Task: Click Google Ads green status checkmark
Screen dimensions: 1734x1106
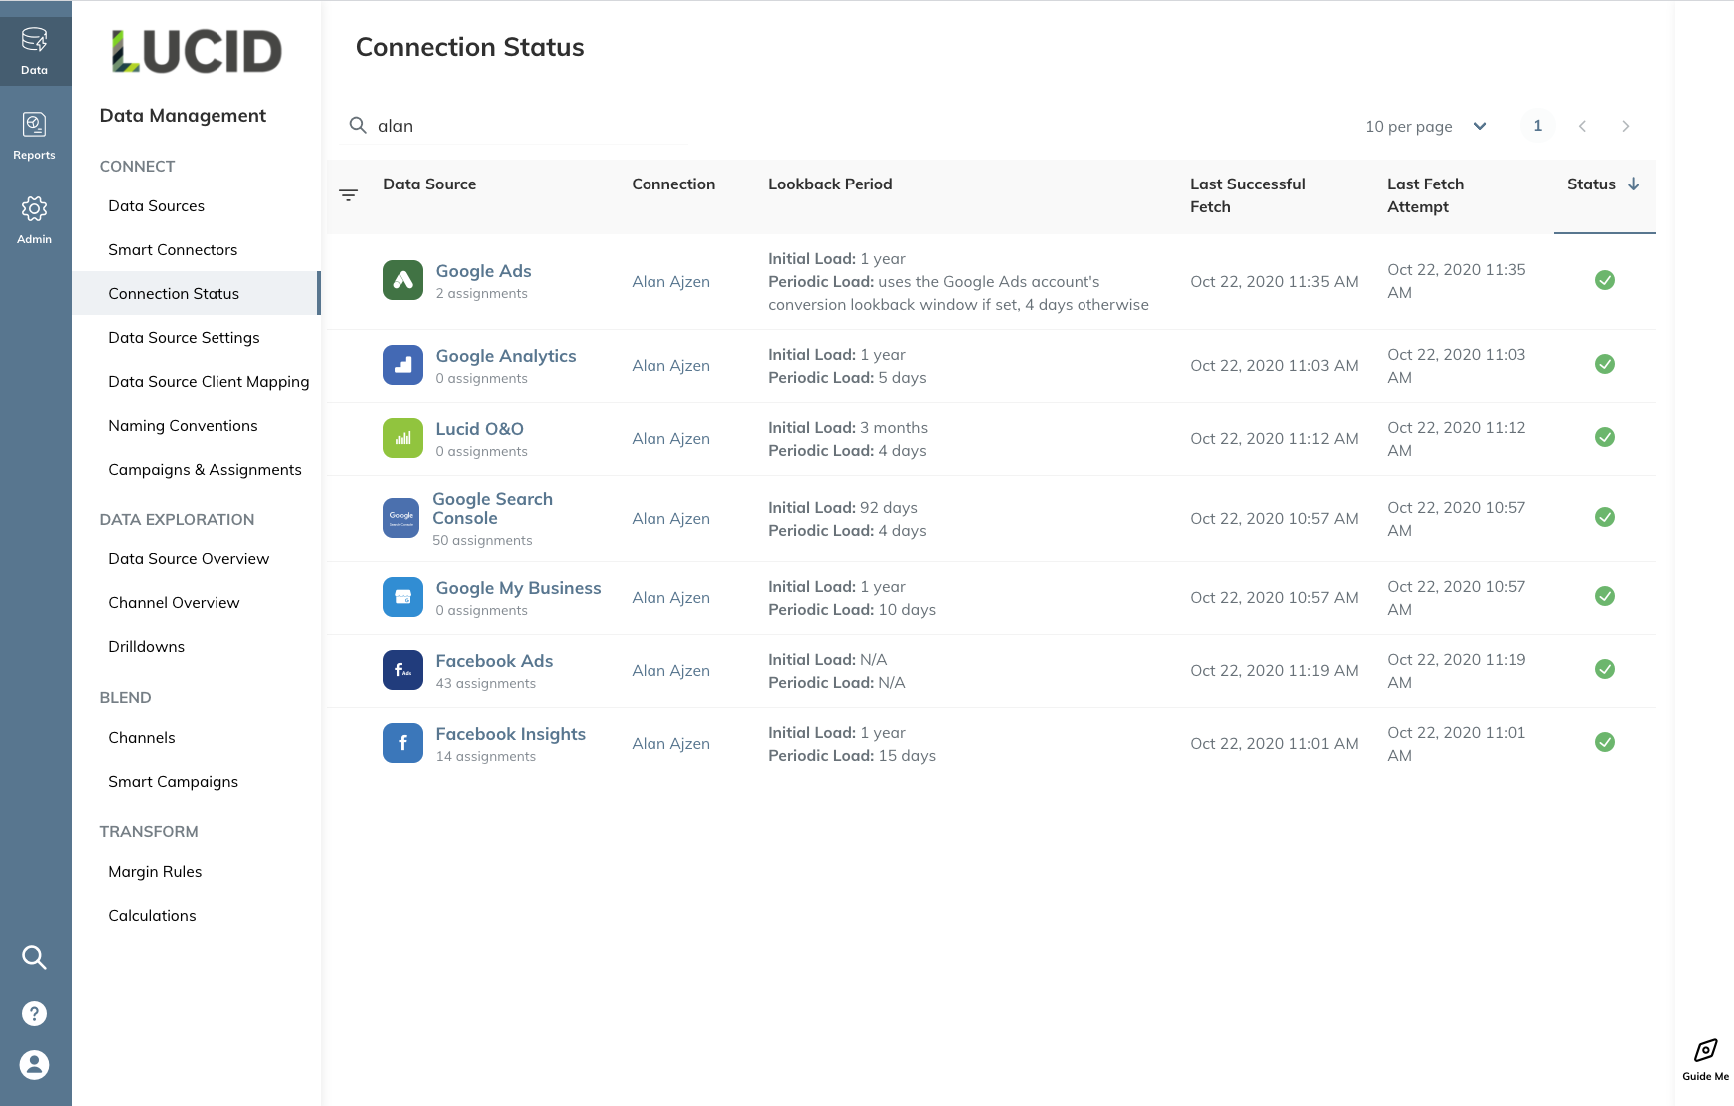Action: 1605,280
